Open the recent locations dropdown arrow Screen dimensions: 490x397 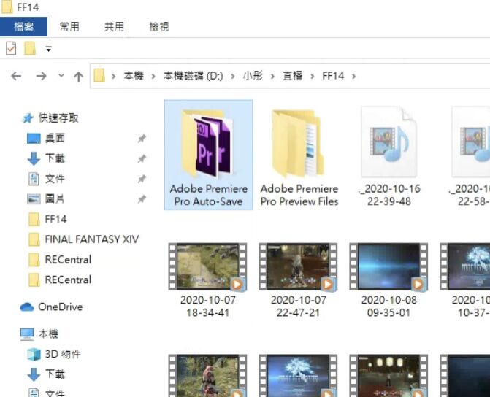tap(61, 75)
